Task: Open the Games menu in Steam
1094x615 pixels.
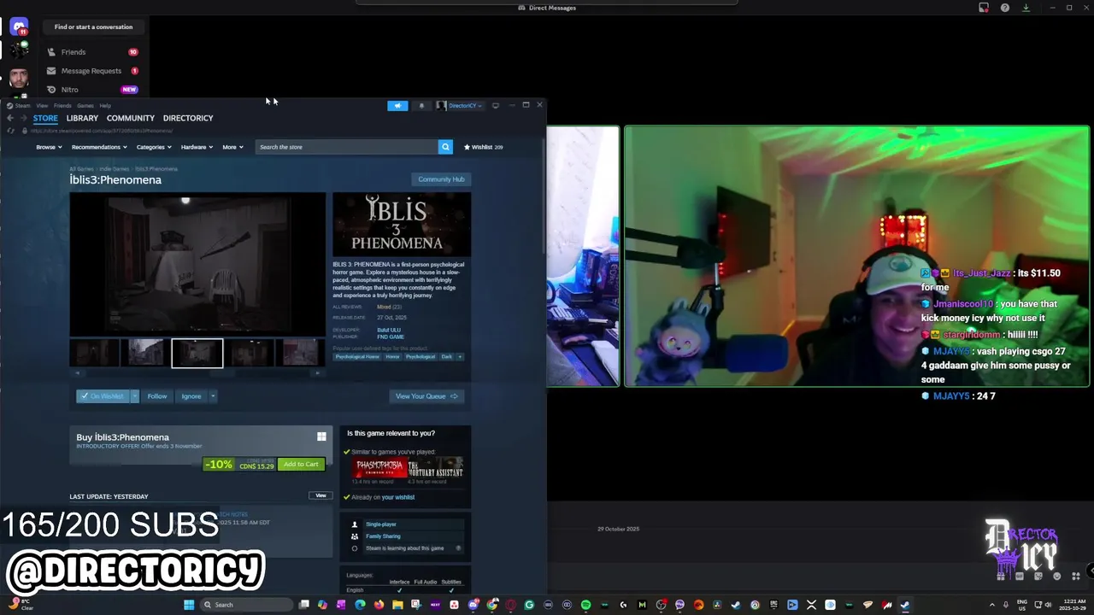Action: click(x=85, y=106)
